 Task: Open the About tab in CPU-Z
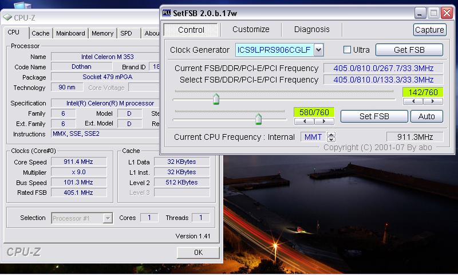pos(152,33)
